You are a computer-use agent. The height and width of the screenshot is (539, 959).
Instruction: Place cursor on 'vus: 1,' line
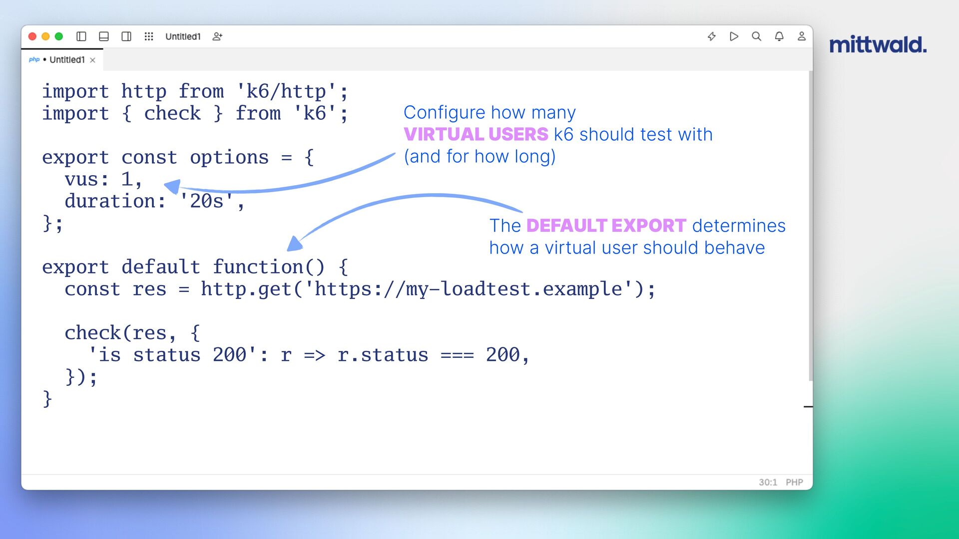(x=103, y=179)
